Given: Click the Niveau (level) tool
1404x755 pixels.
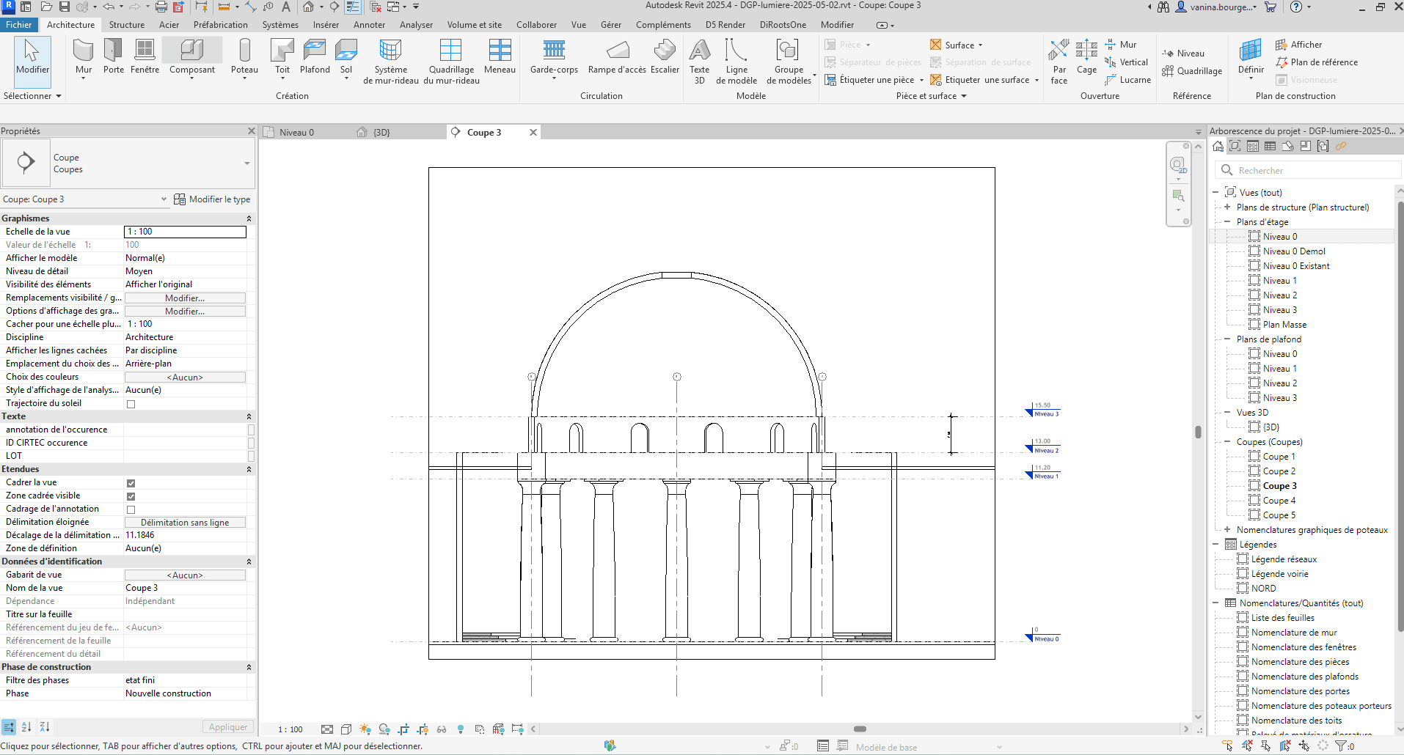Looking at the screenshot, I should [1183, 54].
